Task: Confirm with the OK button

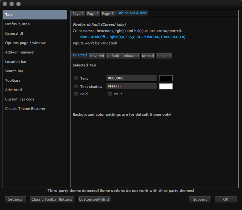Action: [226, 200]
